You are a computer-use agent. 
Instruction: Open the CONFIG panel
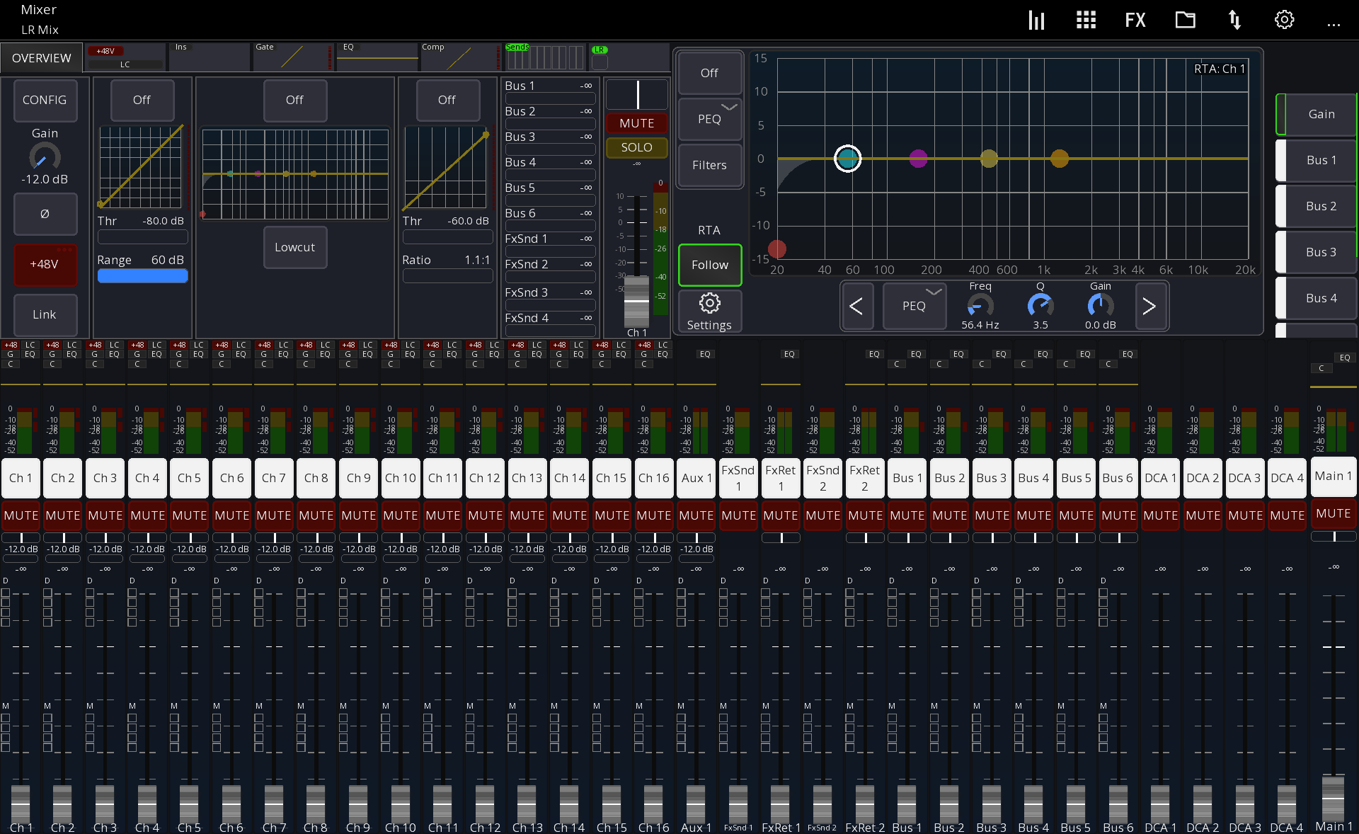click(x=45, y=101)
